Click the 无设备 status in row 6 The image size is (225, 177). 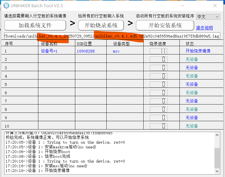[192, 93]
